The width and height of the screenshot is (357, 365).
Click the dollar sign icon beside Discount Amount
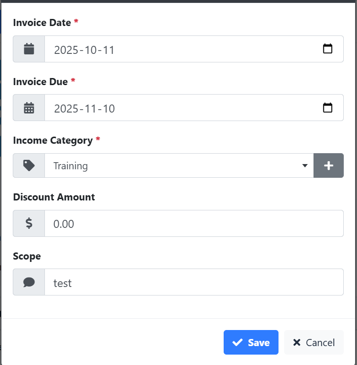click(29, 224)
